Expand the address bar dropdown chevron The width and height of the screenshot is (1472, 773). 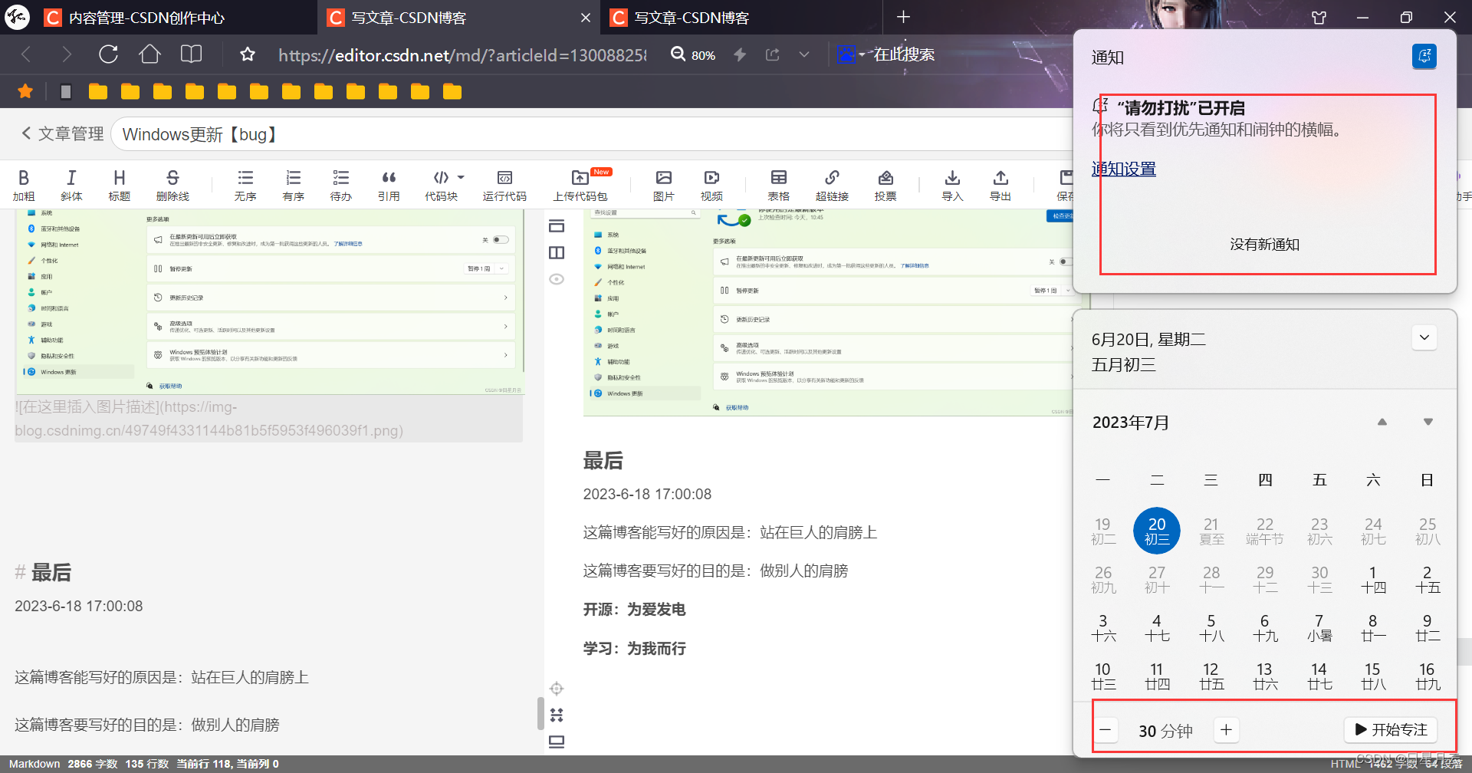pos(803,54)
